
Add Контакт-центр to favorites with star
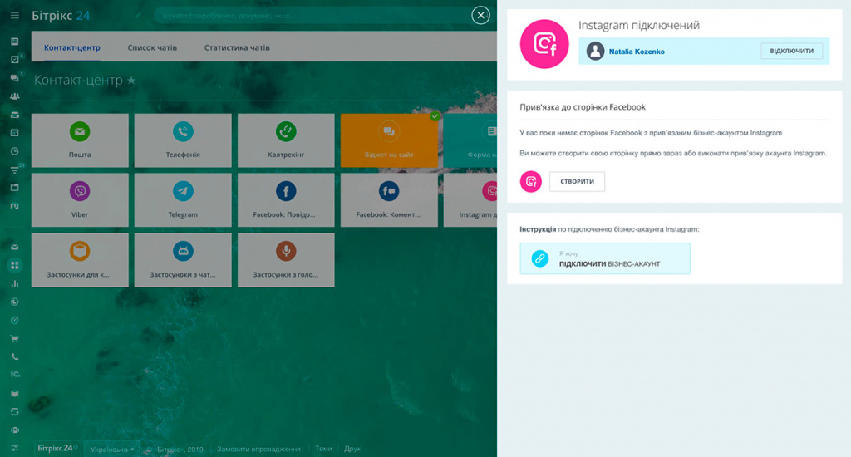pos(131,81)
